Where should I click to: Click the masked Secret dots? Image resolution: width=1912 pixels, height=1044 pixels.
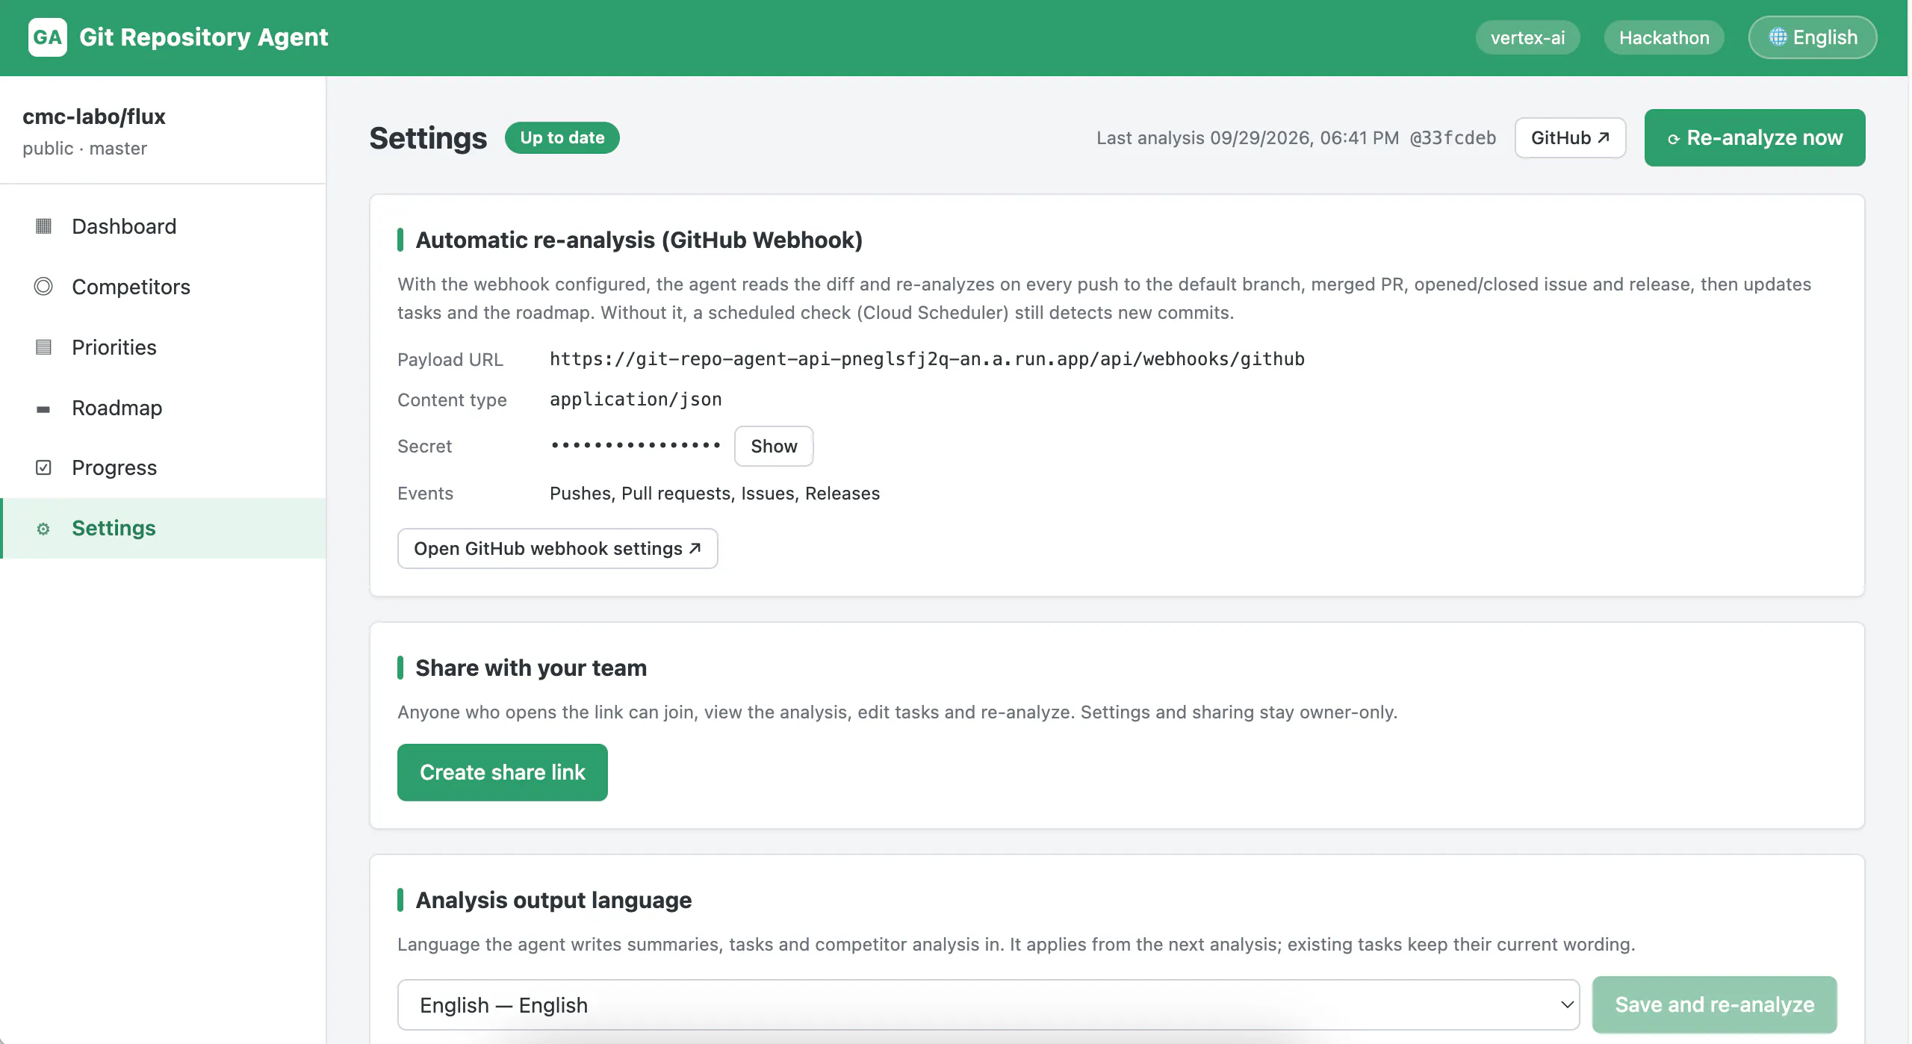coord(635,445)
